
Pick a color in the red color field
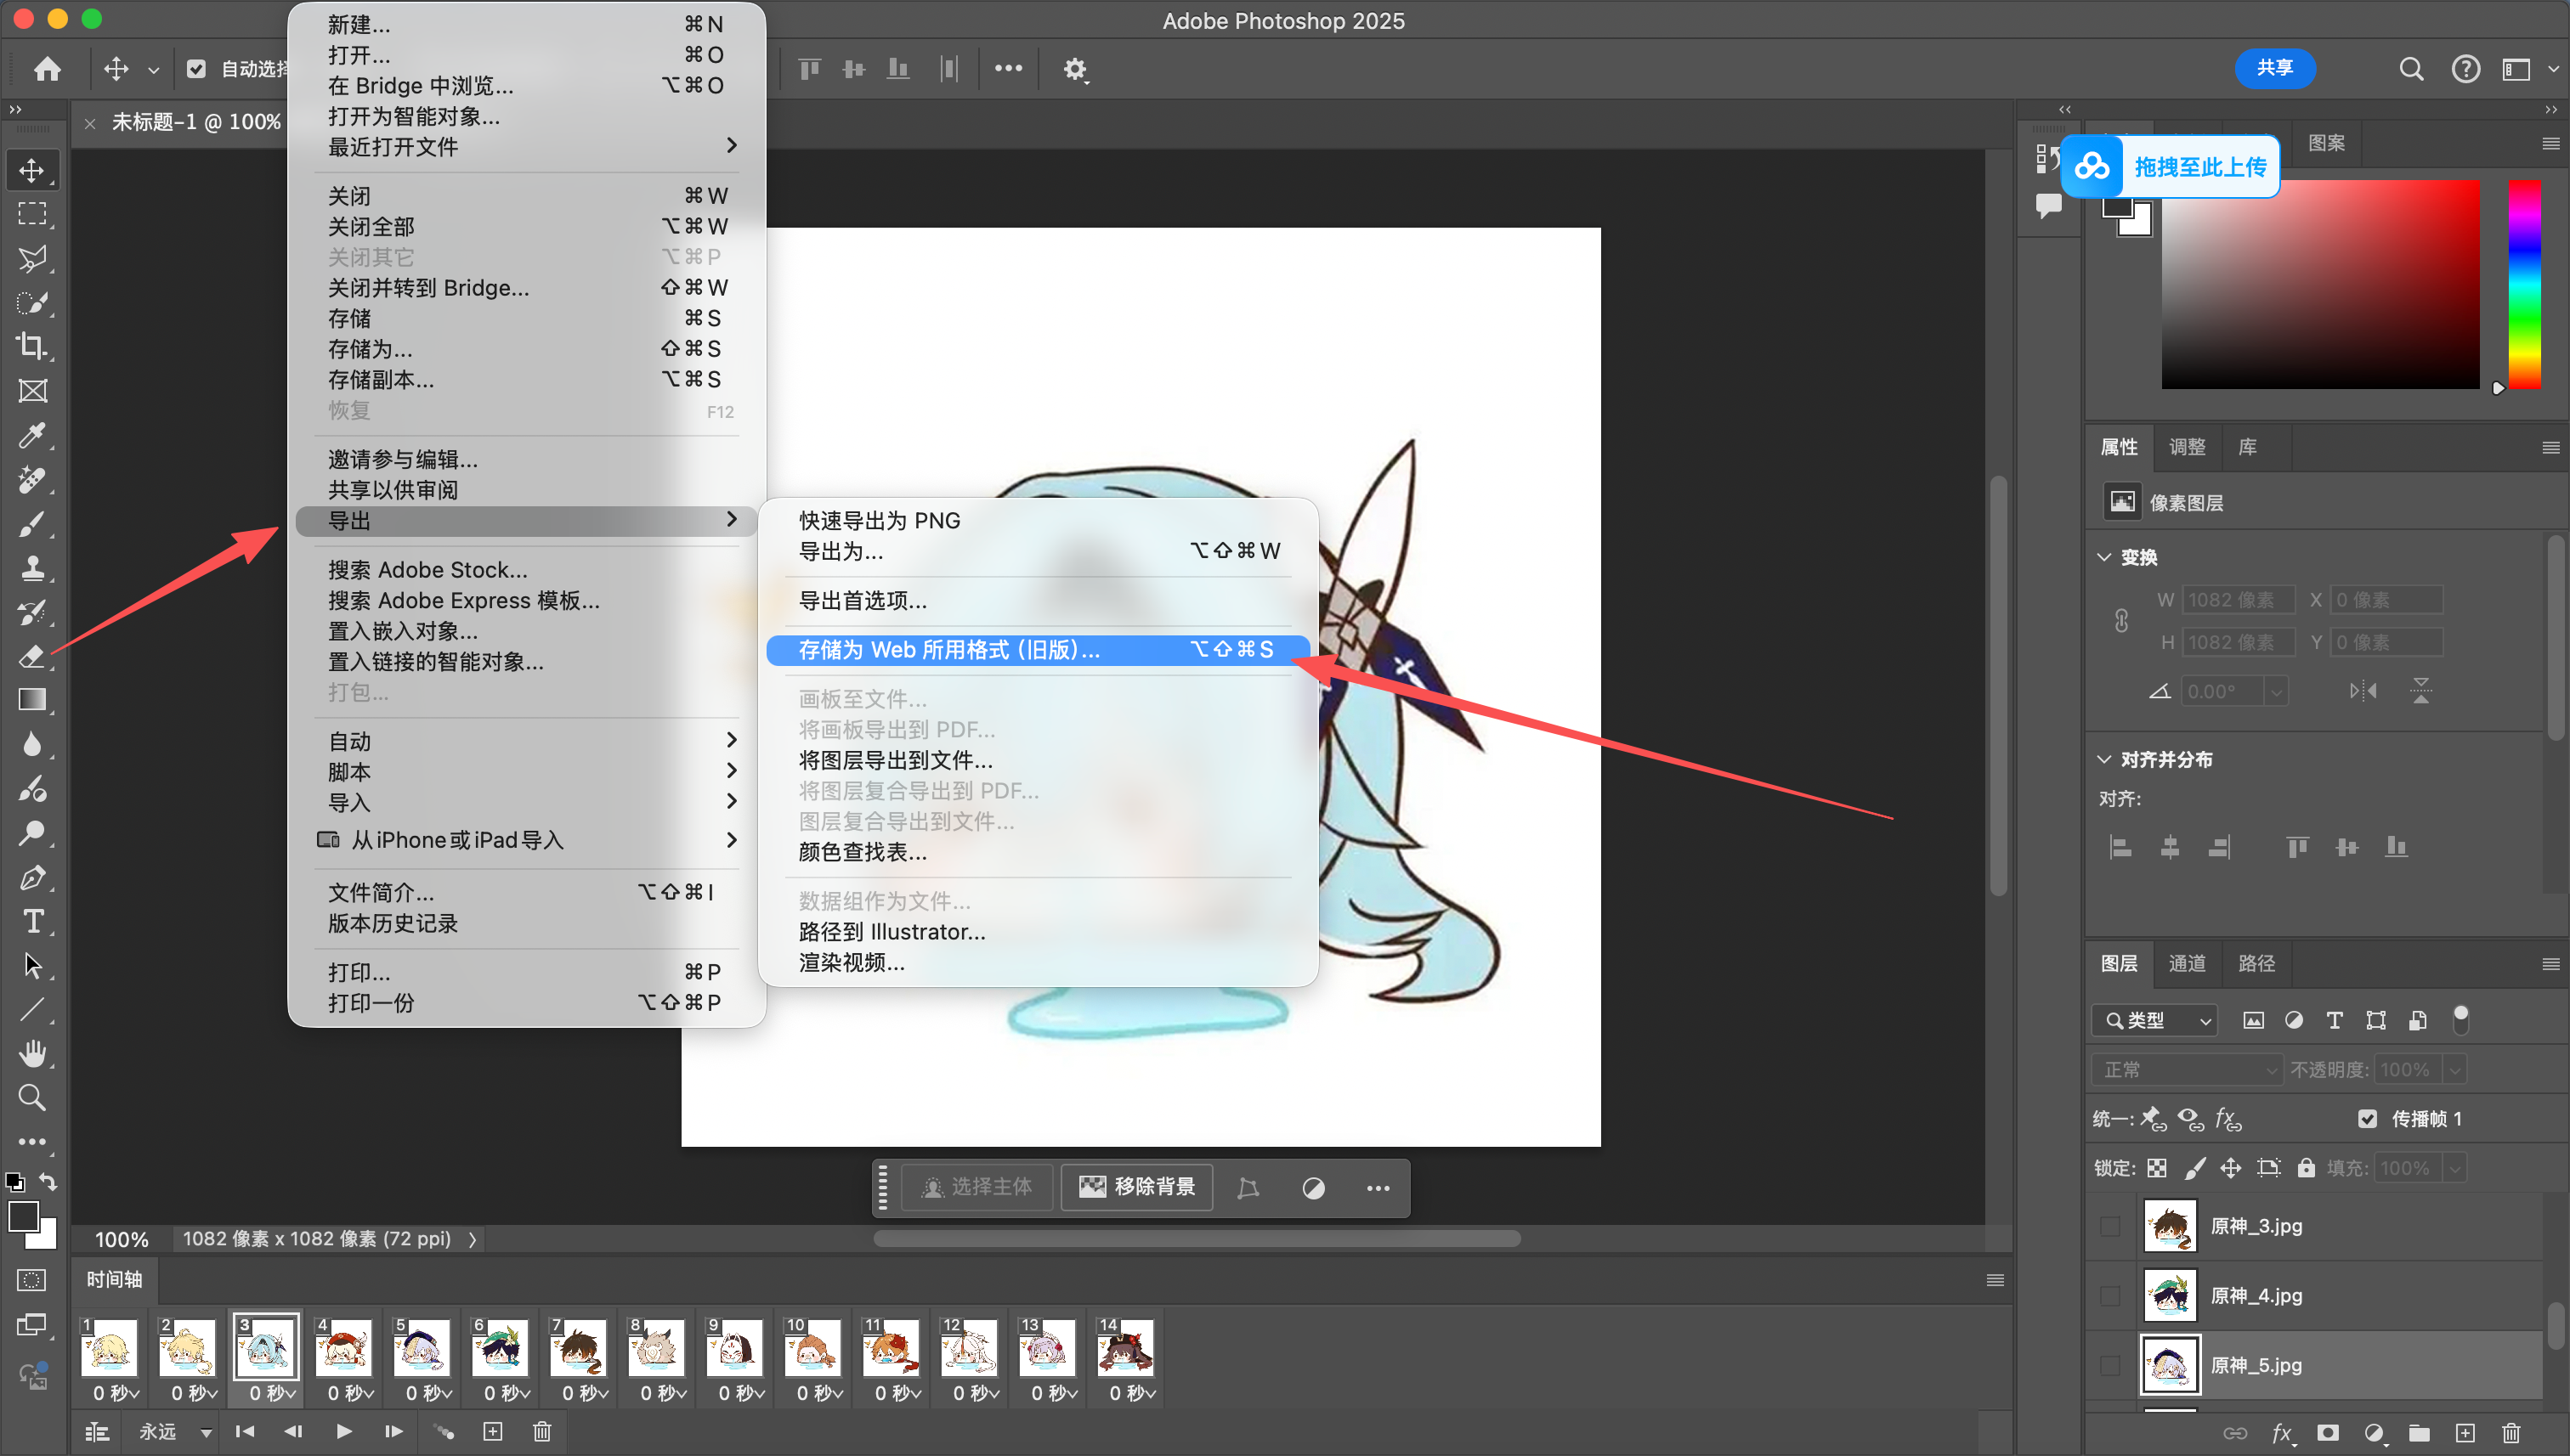tap(2320, 284)
